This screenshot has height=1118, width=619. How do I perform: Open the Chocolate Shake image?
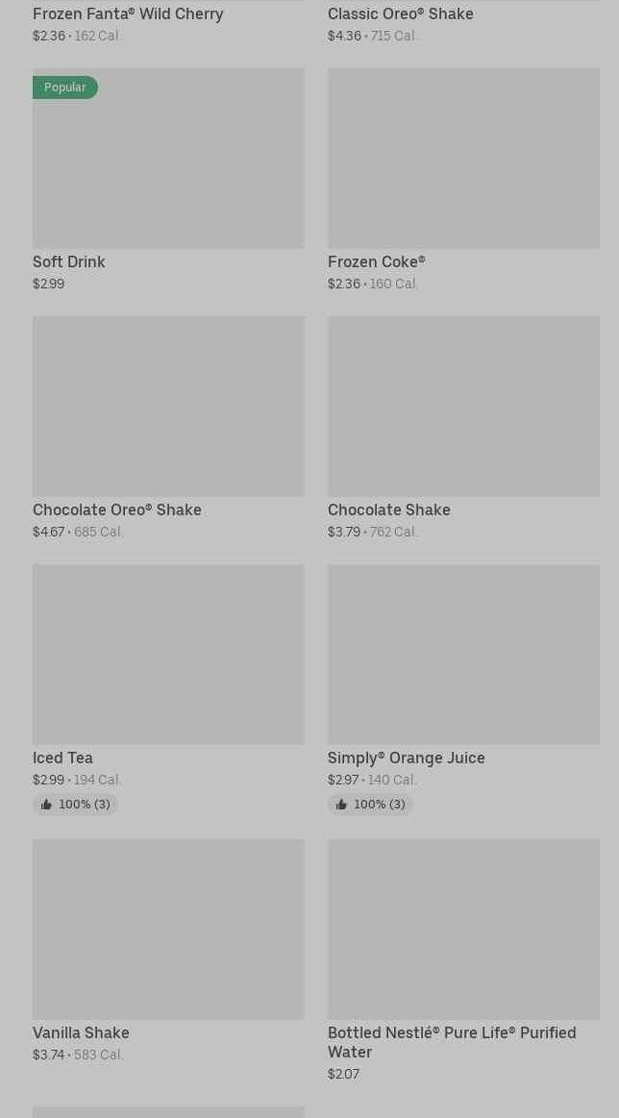coord(463,407)
